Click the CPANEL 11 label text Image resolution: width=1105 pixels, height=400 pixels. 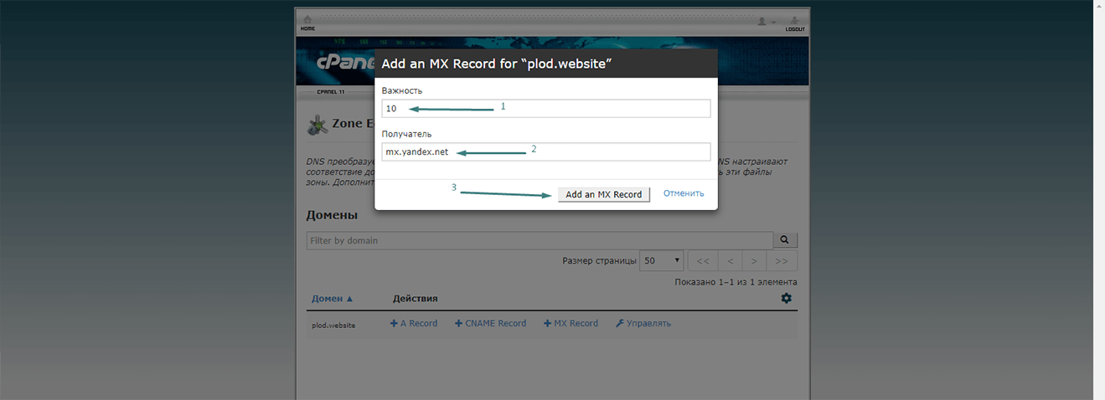click(331, 91)
